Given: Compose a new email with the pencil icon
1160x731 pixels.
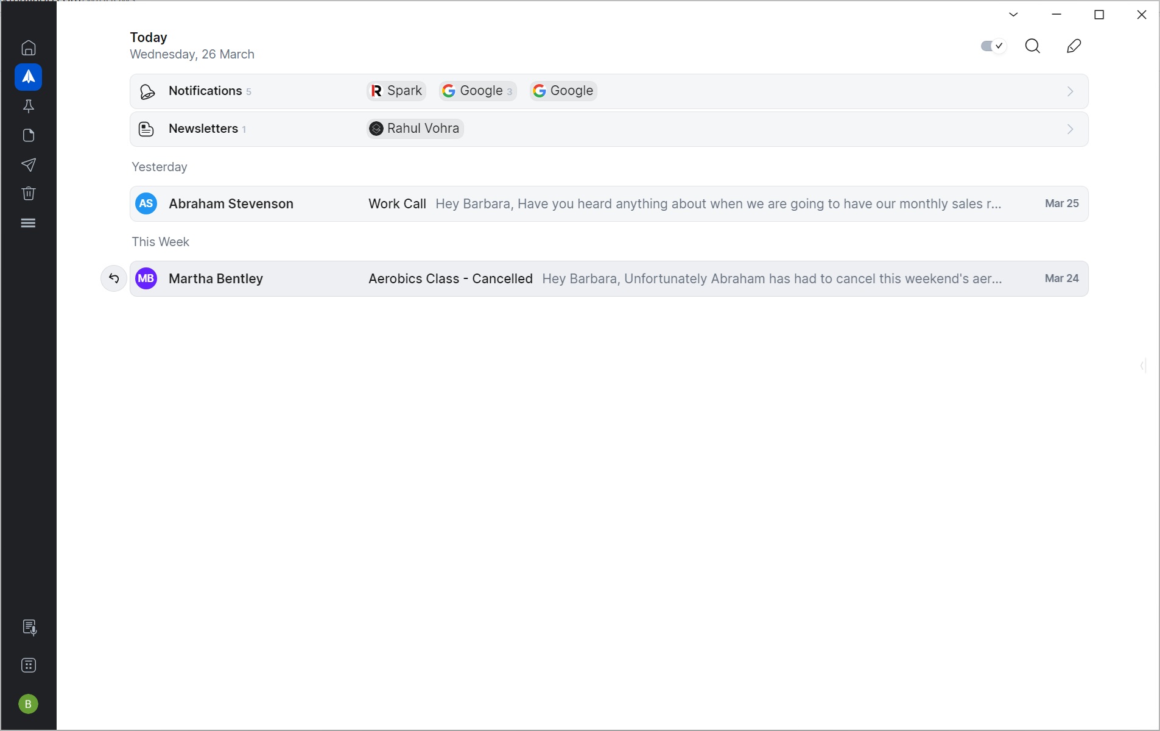Looking at the screenshot, I should tap(1074, 46).
